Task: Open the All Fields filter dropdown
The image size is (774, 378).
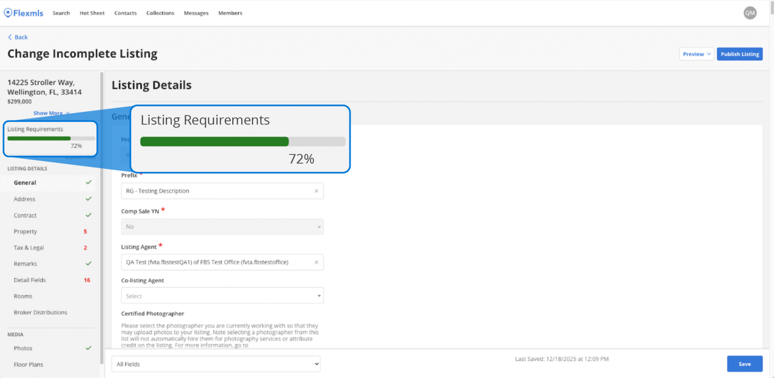Action: [216, 364]
